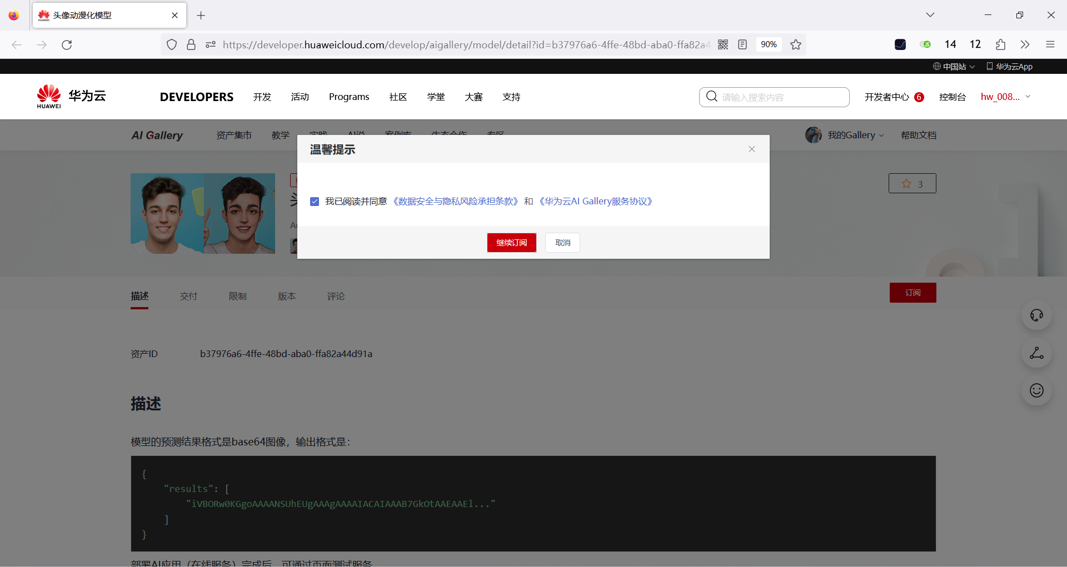
Task: Open the 数据安全与隐私风险承担条款 link
Action: point(456,201)
